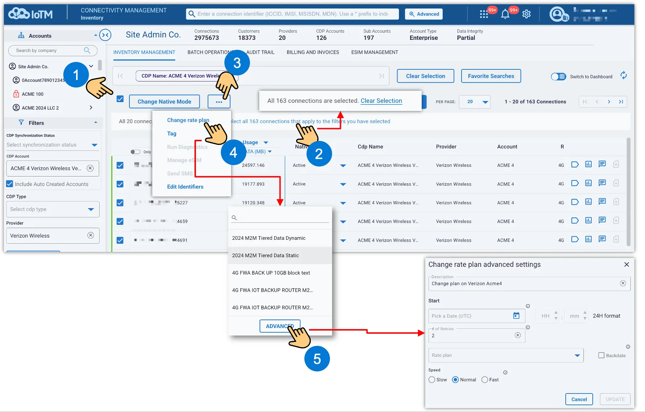Click Cancel in the rate plan dialog
Viewport: 645px width, 412px height.
coord(579,399)
